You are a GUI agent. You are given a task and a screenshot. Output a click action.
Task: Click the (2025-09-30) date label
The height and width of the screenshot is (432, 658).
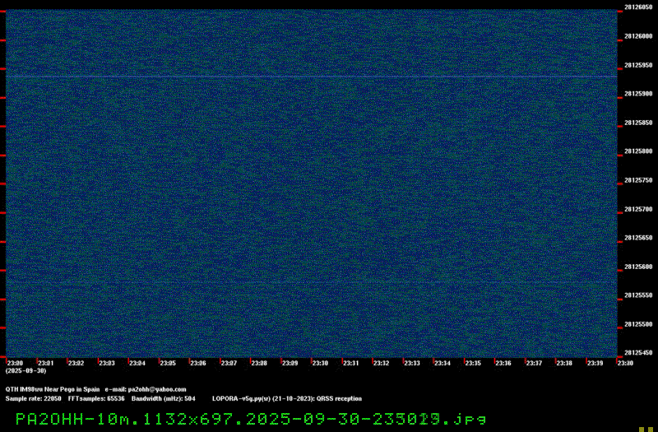[x=25, y=371]
